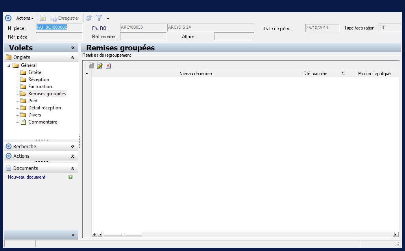Click the horizontal scrollbar left arrow

pyautogui.click(x=100, y=234)
